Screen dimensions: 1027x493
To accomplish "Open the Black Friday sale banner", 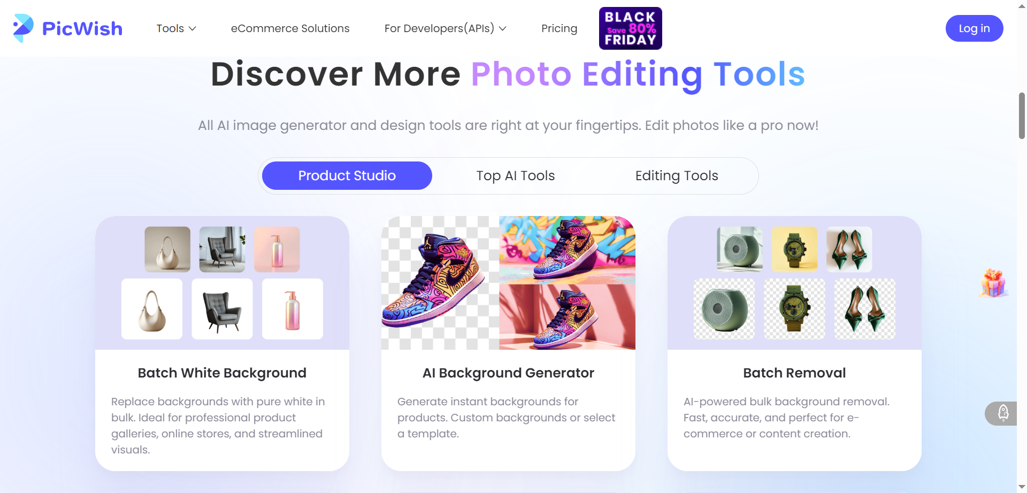I will click(x=630, y=28).
